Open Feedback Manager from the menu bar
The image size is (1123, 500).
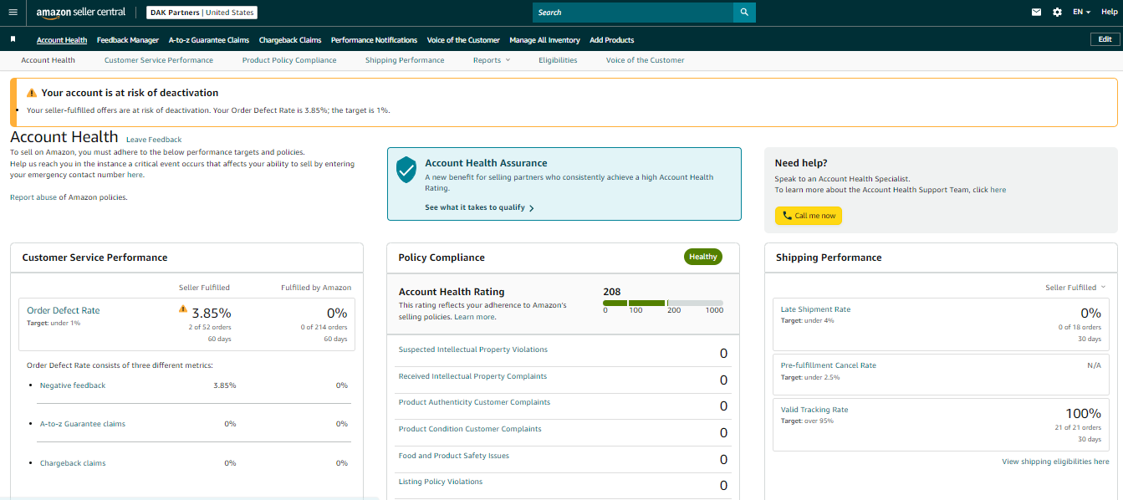tap(128, 40)
